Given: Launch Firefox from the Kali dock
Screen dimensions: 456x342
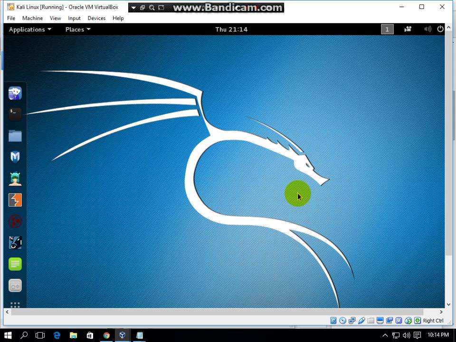Looking at the screenshot, I should (15, 93).
